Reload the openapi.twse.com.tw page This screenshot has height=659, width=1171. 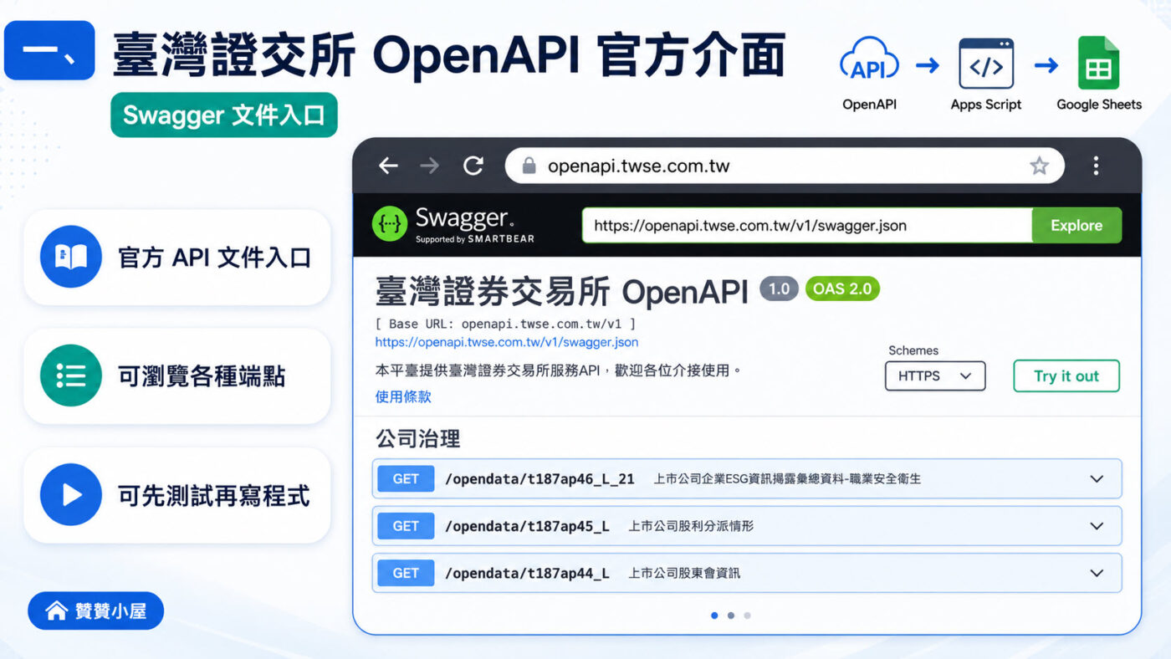tap(473, 166)
